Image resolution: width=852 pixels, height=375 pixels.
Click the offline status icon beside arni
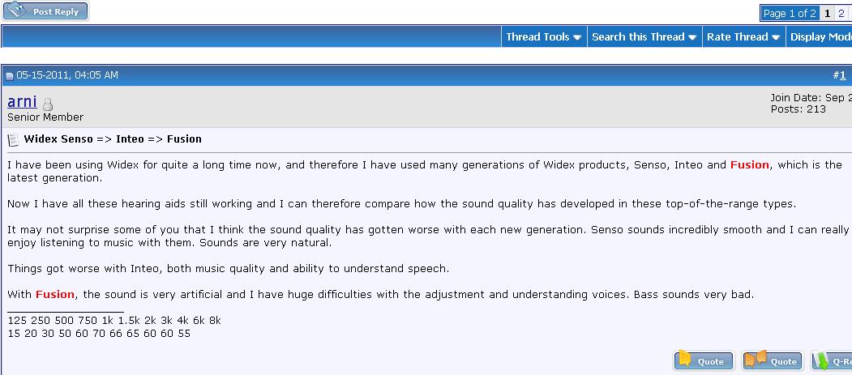point(48,104)
